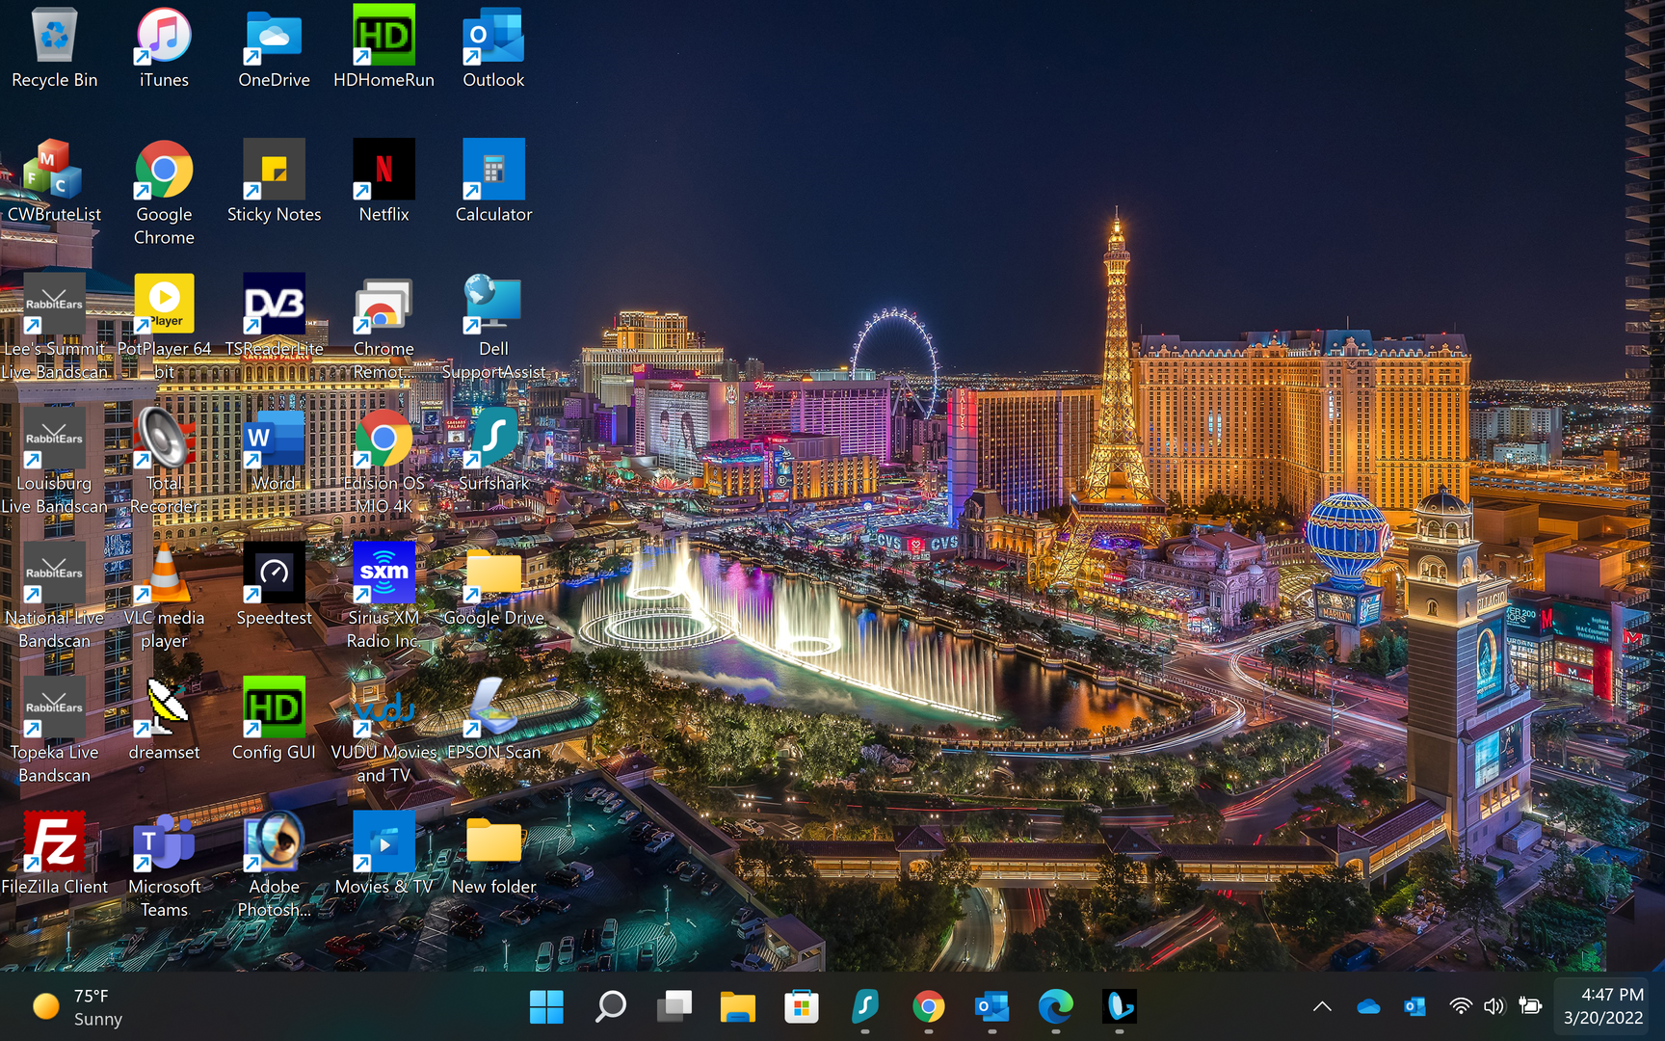The image size is (1665, 1041).
Task: Open the Sticky Notes shortcut
Action: (x=274, y=182)
